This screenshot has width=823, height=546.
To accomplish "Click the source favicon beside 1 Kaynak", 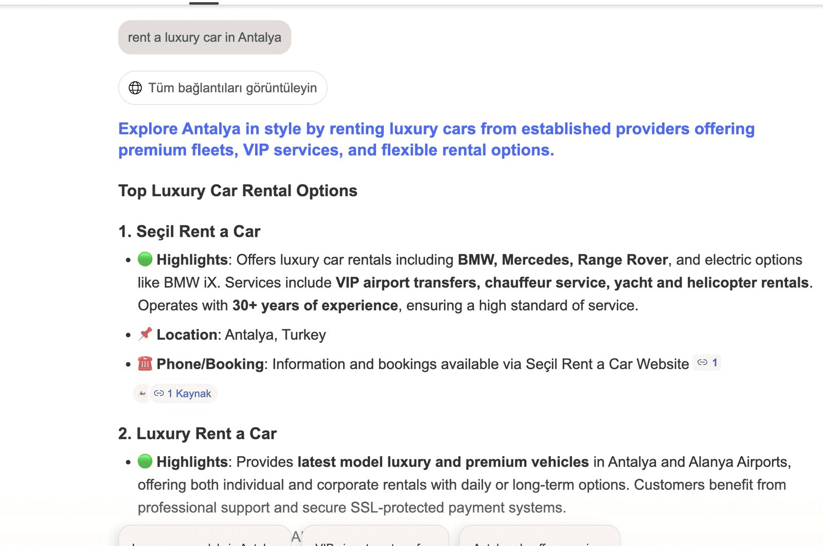I will 142,394.
